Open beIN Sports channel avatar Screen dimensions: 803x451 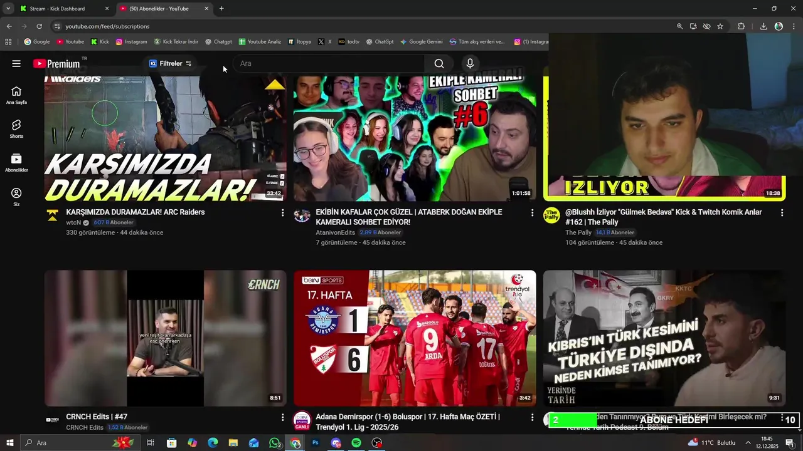pos(302,420)
